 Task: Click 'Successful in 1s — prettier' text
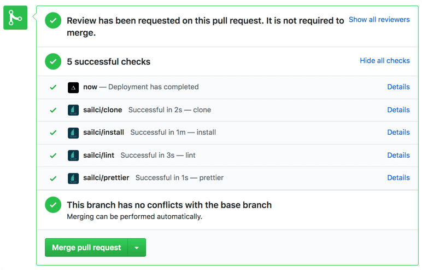179,178
